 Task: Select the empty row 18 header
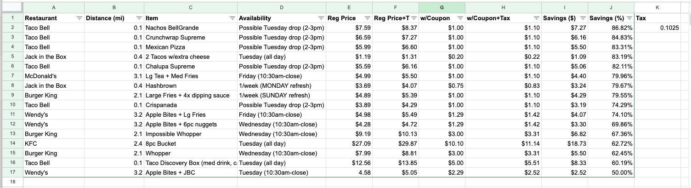coord(11,182)
